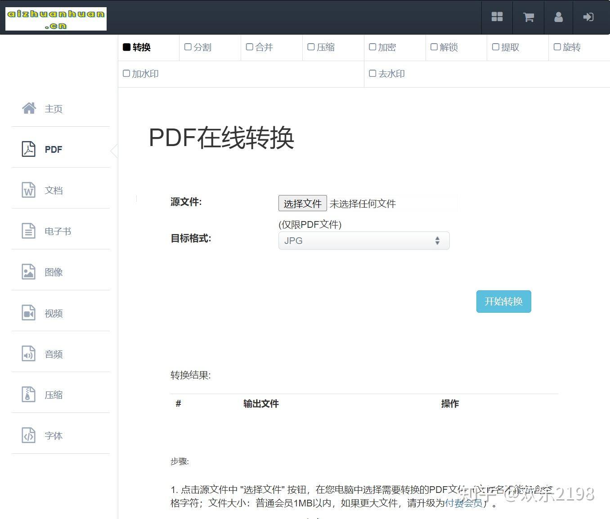The image size is (610, 519).
Task: Click the code file icon beside 字体
Action: click(x=29, y=435)
